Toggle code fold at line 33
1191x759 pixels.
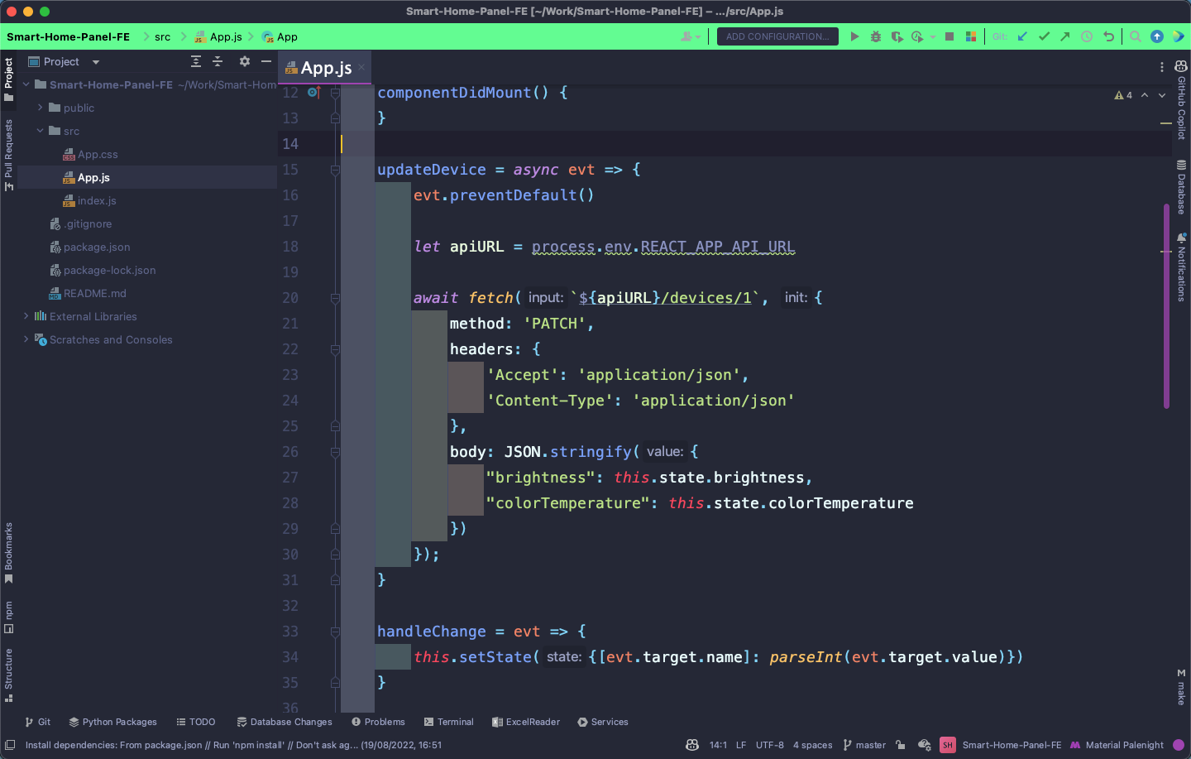(x=335, y=632)
